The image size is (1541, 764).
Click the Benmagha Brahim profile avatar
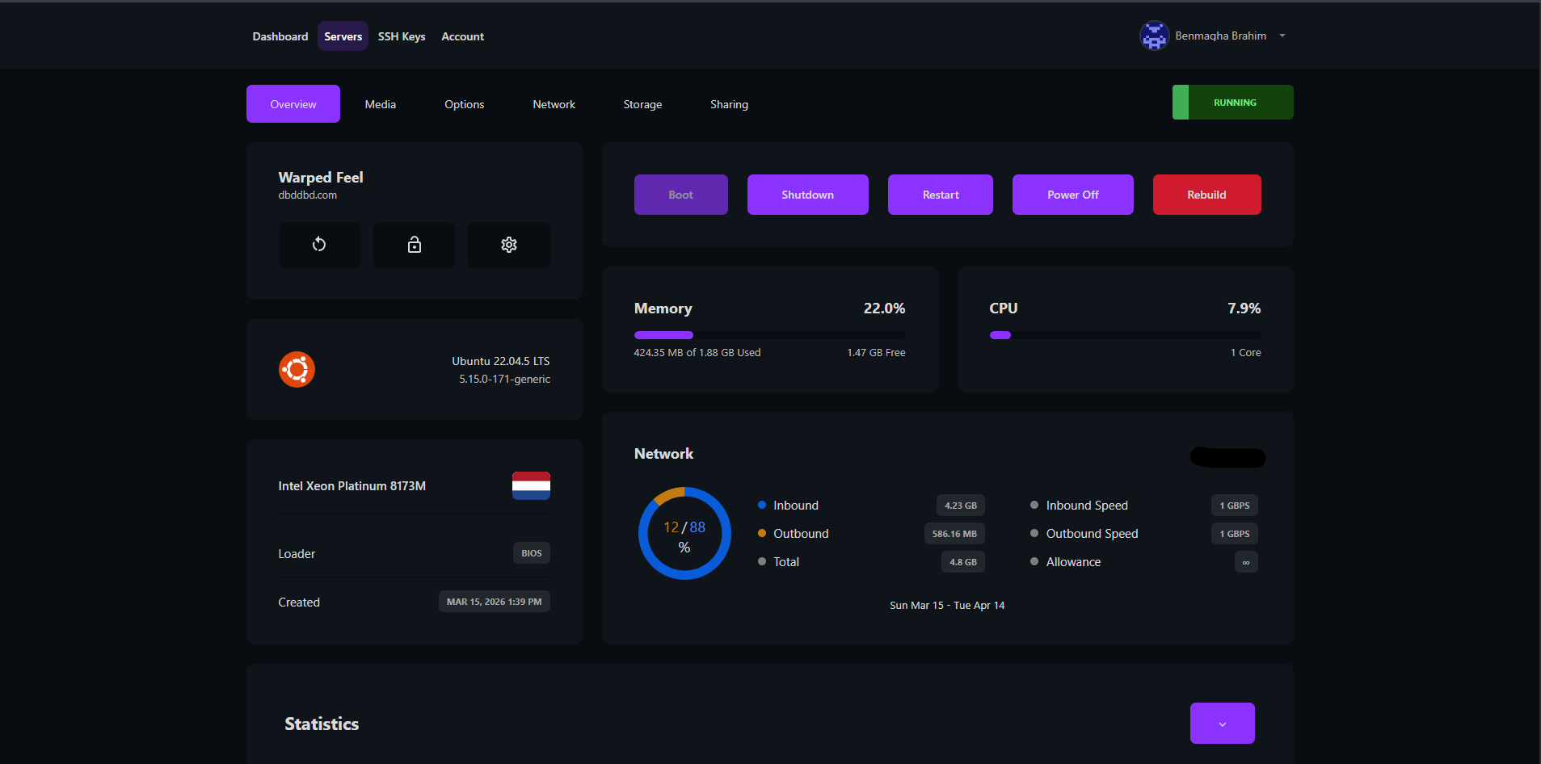1154,35
